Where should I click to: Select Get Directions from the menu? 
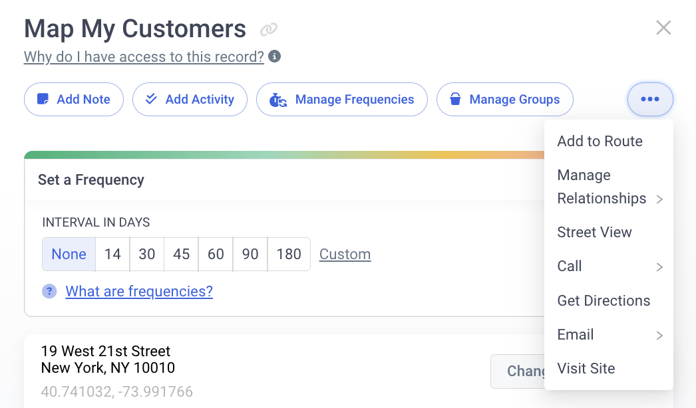point(609,300)
